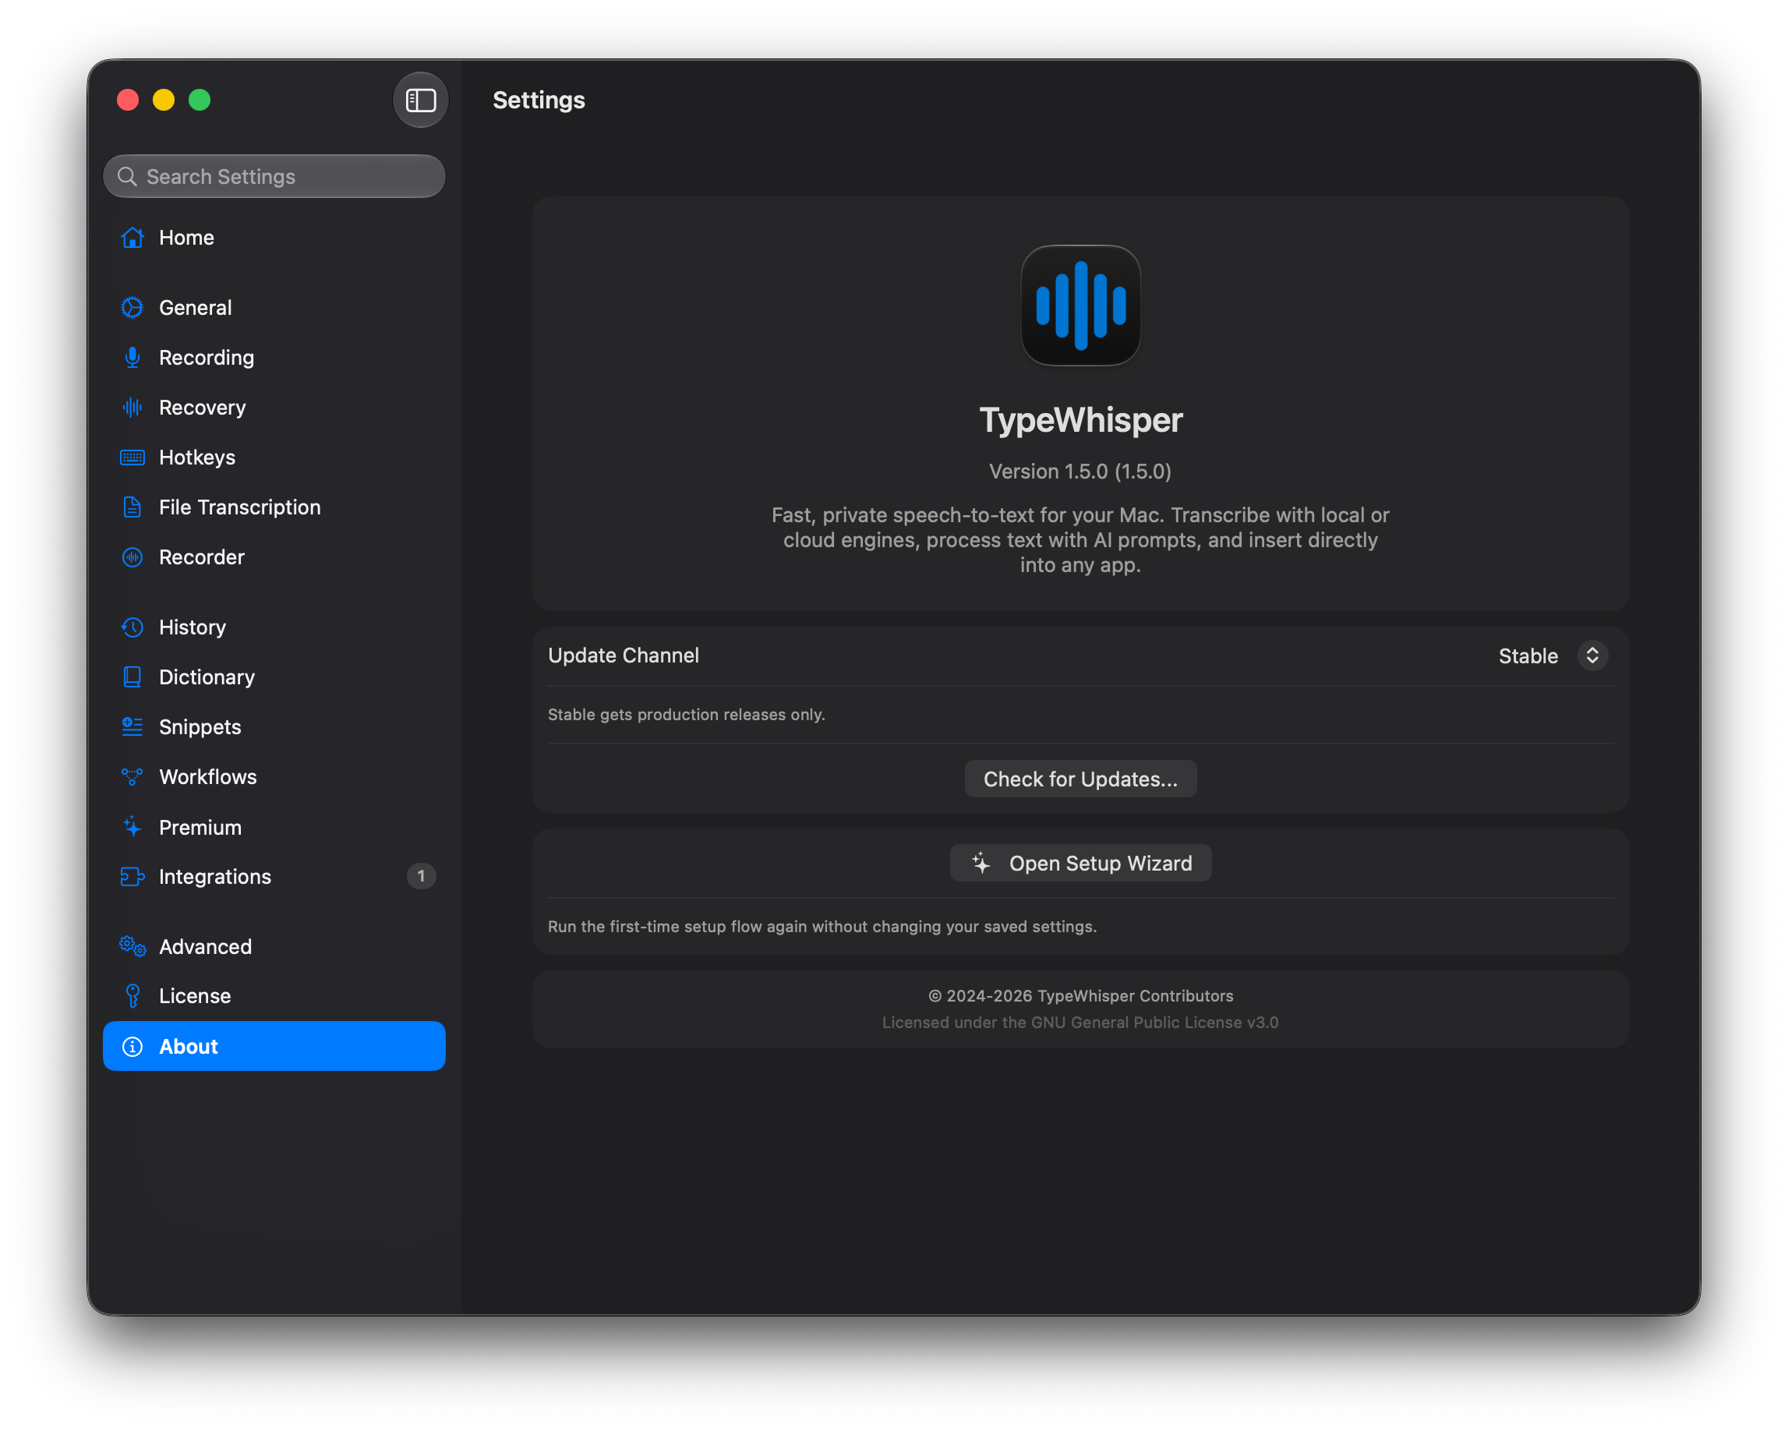Viewport: 1788px width, 1431px height.
Task: Open the Integrations sidebar item
Action: (x=274, y=876)
